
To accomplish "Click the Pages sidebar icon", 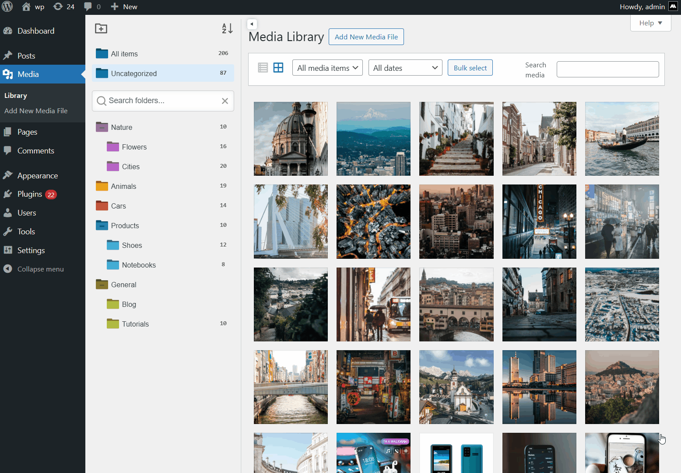I will click(x=7, y=132).
